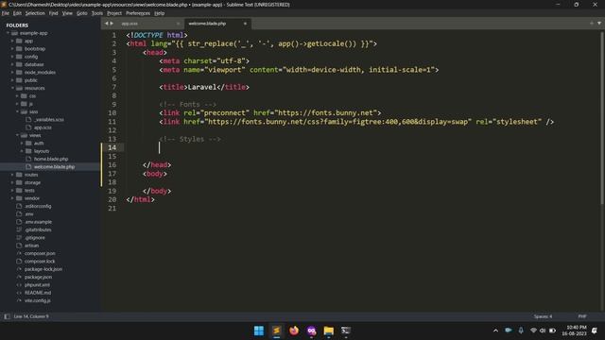Close the welcome.blade.php tab
The width and height of the screenshot is (605, 340).
pyautogui.click(x=245, y=24)
